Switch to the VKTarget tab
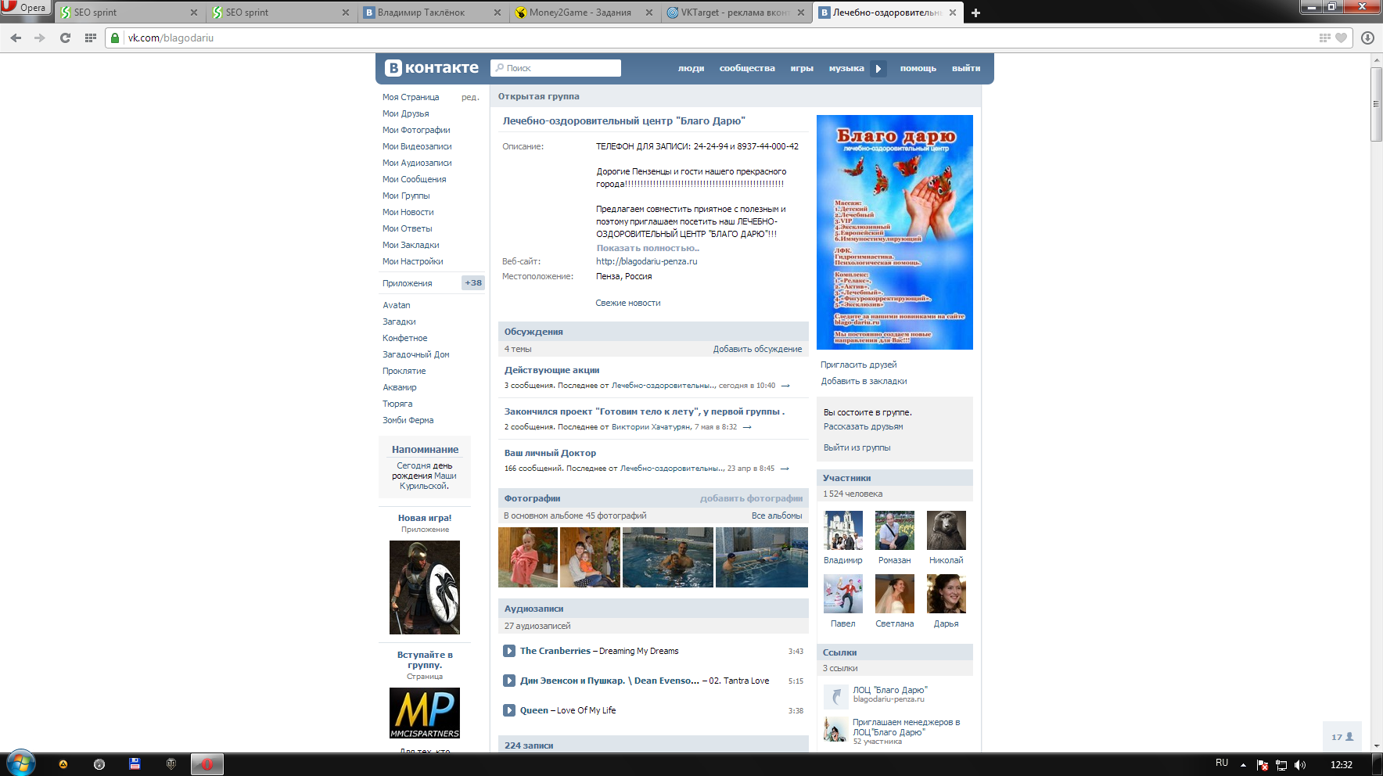1383x776 pixels. (x=734, y=13)
